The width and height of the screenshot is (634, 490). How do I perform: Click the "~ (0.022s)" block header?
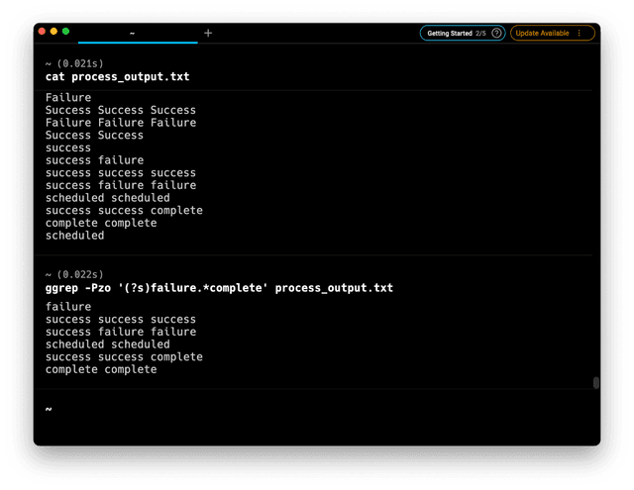pos(74,274)
